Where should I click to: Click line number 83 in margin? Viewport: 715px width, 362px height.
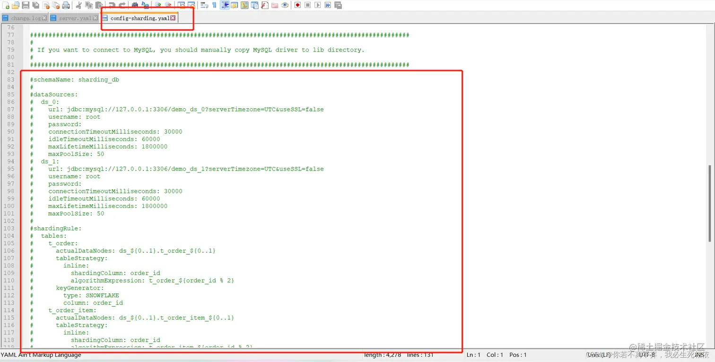click(11, 79)
